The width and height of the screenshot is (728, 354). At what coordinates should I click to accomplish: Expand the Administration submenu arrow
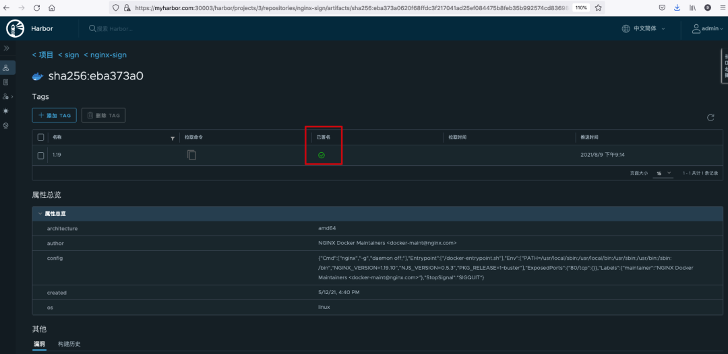12,96
